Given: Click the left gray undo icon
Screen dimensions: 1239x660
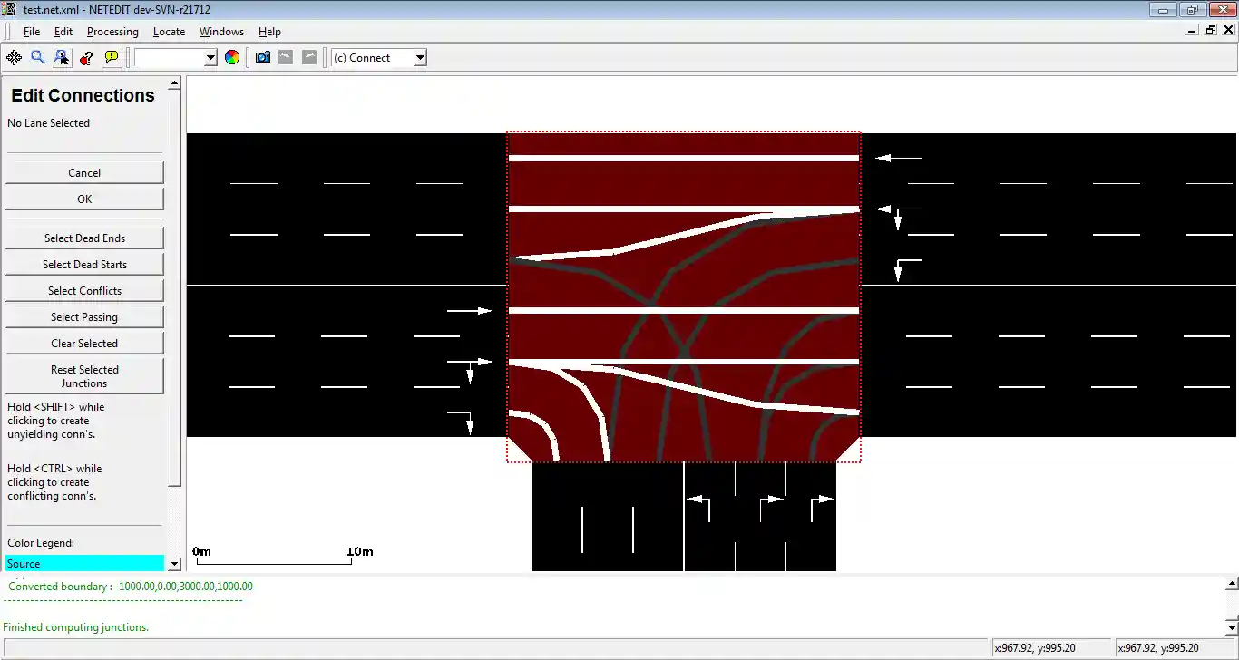Looking at the screenshot, I should coord(286,57).
